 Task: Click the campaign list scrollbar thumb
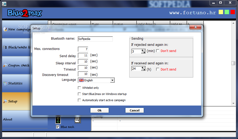(x=233, y=63)
